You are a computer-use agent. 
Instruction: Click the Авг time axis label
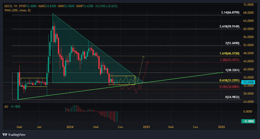pyautogui.click(x=40, y=127)
